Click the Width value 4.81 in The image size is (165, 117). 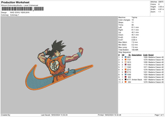(x=161, y=9)
